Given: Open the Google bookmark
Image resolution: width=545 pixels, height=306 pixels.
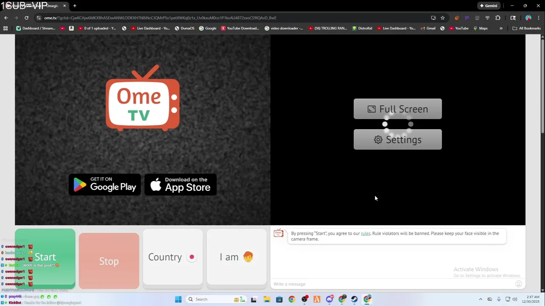Looking at the screenshot, I should tap(207, 28).
